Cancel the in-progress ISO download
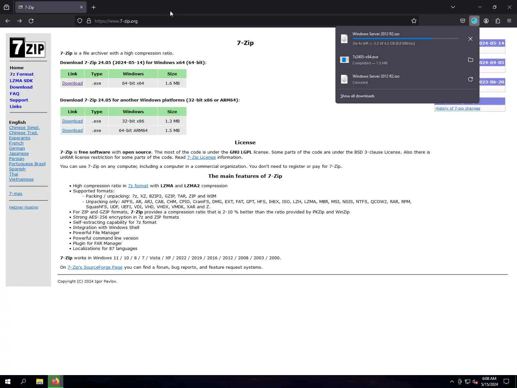Screen dimensions: 517x388 pos(470,39)
